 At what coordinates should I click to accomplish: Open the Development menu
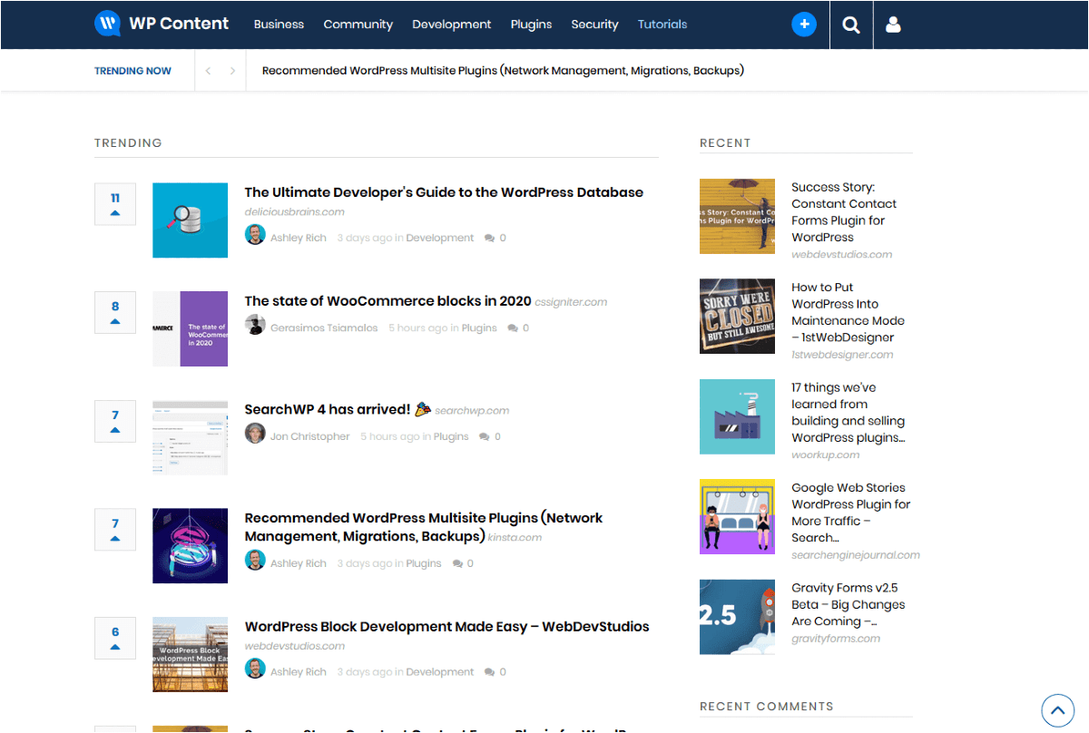click(x=452, y=24)
